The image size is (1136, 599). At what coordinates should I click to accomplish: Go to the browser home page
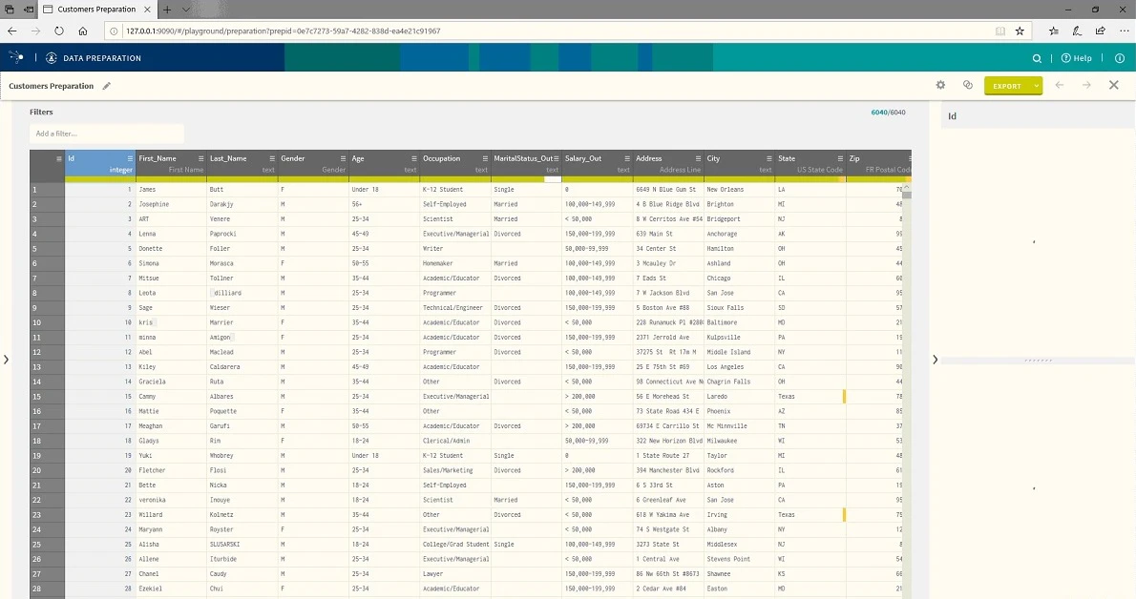click(83, 31)
